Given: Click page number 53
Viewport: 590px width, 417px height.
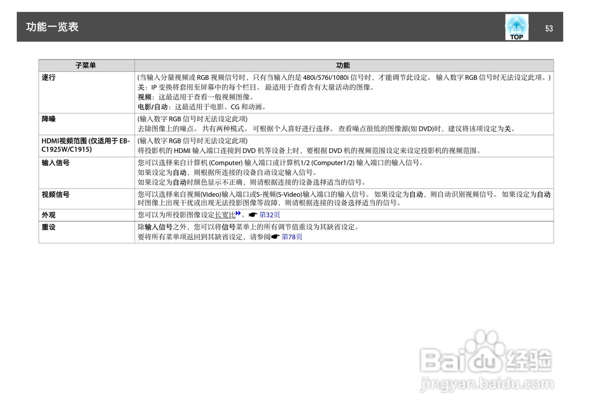Looking at the screenshot, I should pyautogui.click(x=549, y=29).
